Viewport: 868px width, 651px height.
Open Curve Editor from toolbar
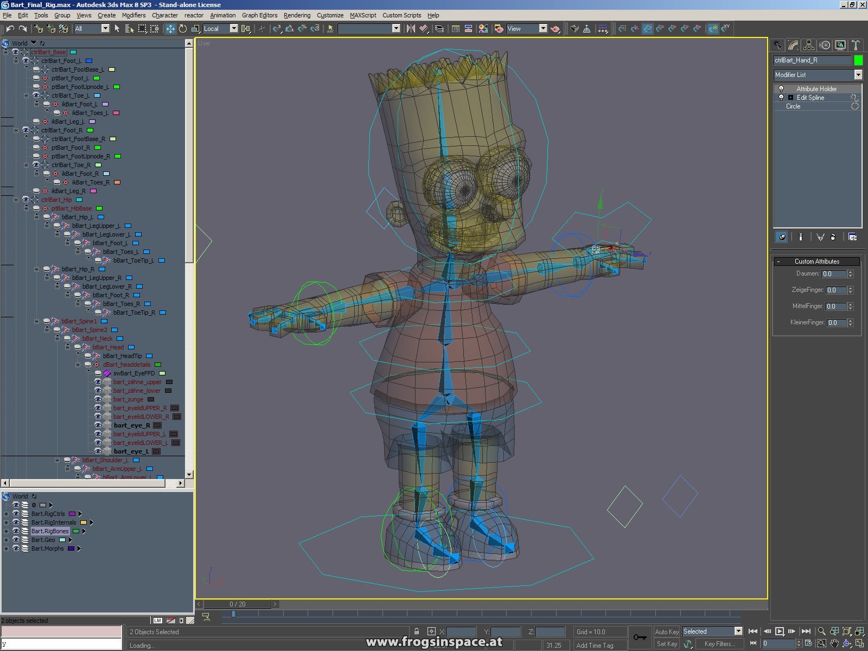click(x=456, y=29)
